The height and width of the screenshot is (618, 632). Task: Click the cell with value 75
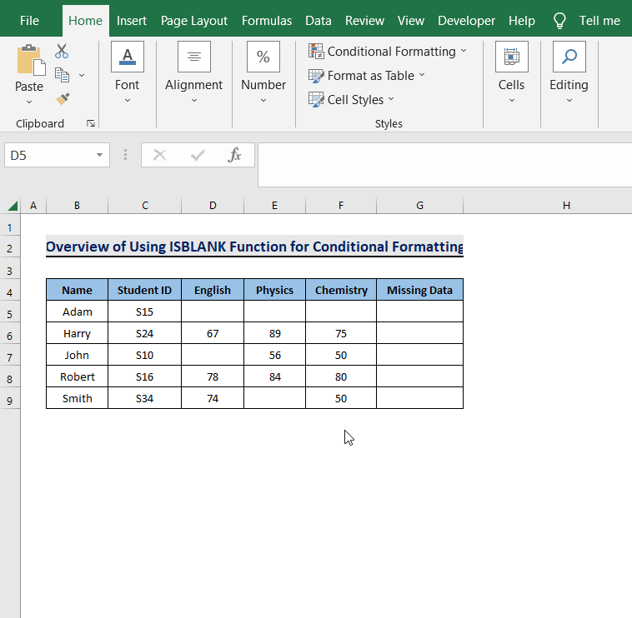[x=341, y=333]
